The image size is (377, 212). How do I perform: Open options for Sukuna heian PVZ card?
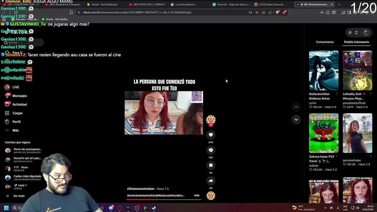pyautogui.click(x=337, y=157)
